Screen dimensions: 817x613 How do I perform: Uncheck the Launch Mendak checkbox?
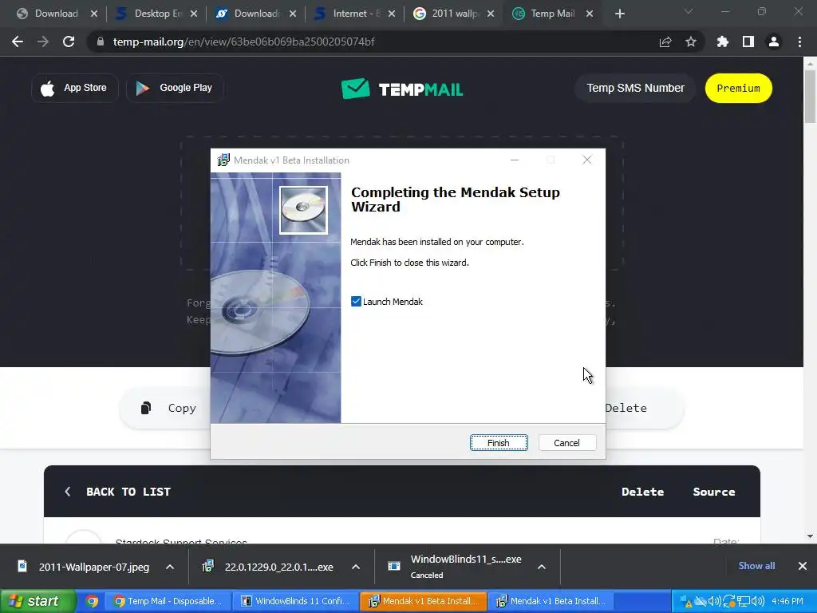[x=356, y=301]
